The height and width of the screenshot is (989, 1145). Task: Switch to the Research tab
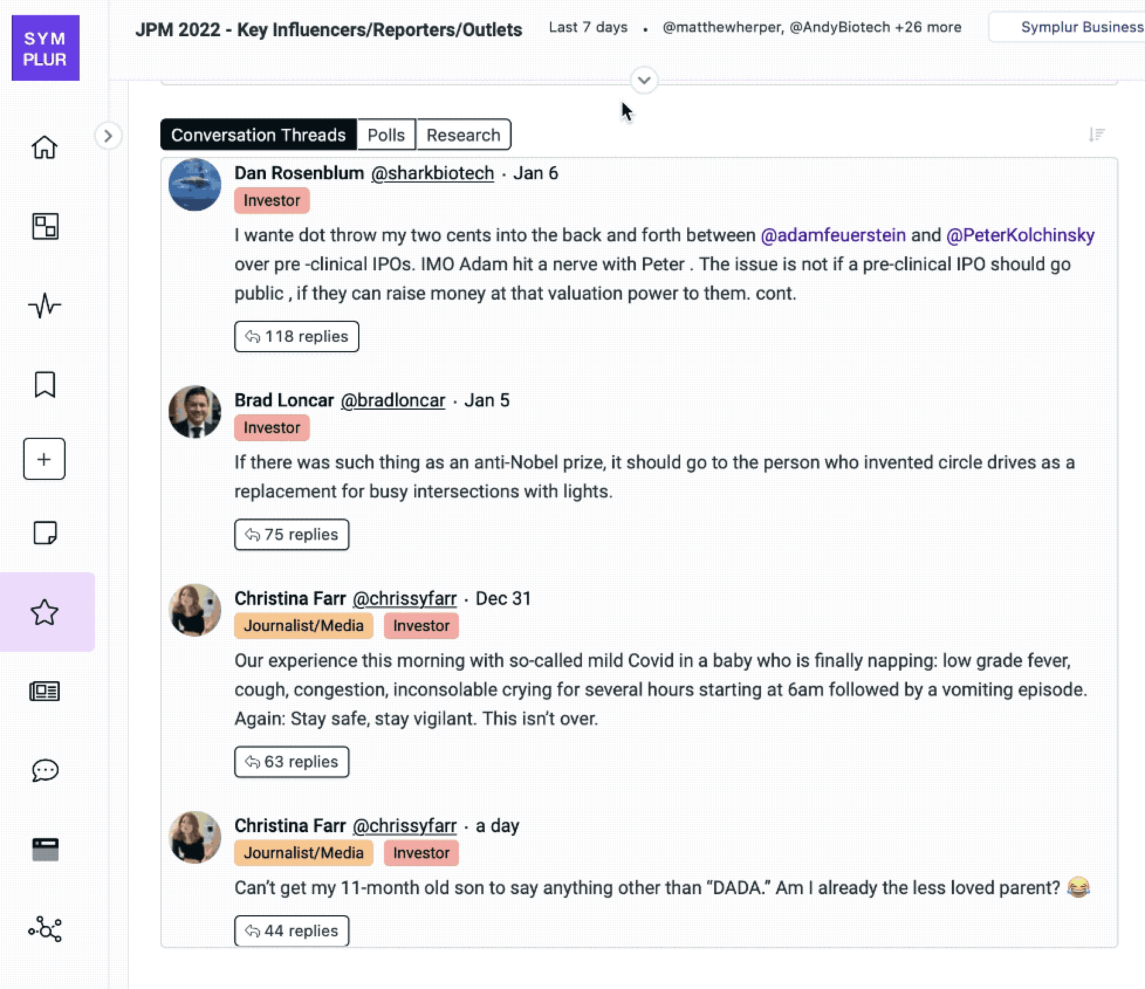pos(463,135)
